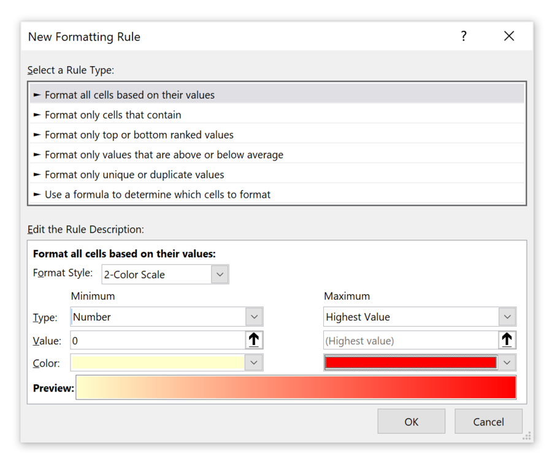Image resolution: width=552 pixels, height=459 pixels.
Task: Click the arrow icon beside 'Use a formula' rule
Action: (38, 194)
